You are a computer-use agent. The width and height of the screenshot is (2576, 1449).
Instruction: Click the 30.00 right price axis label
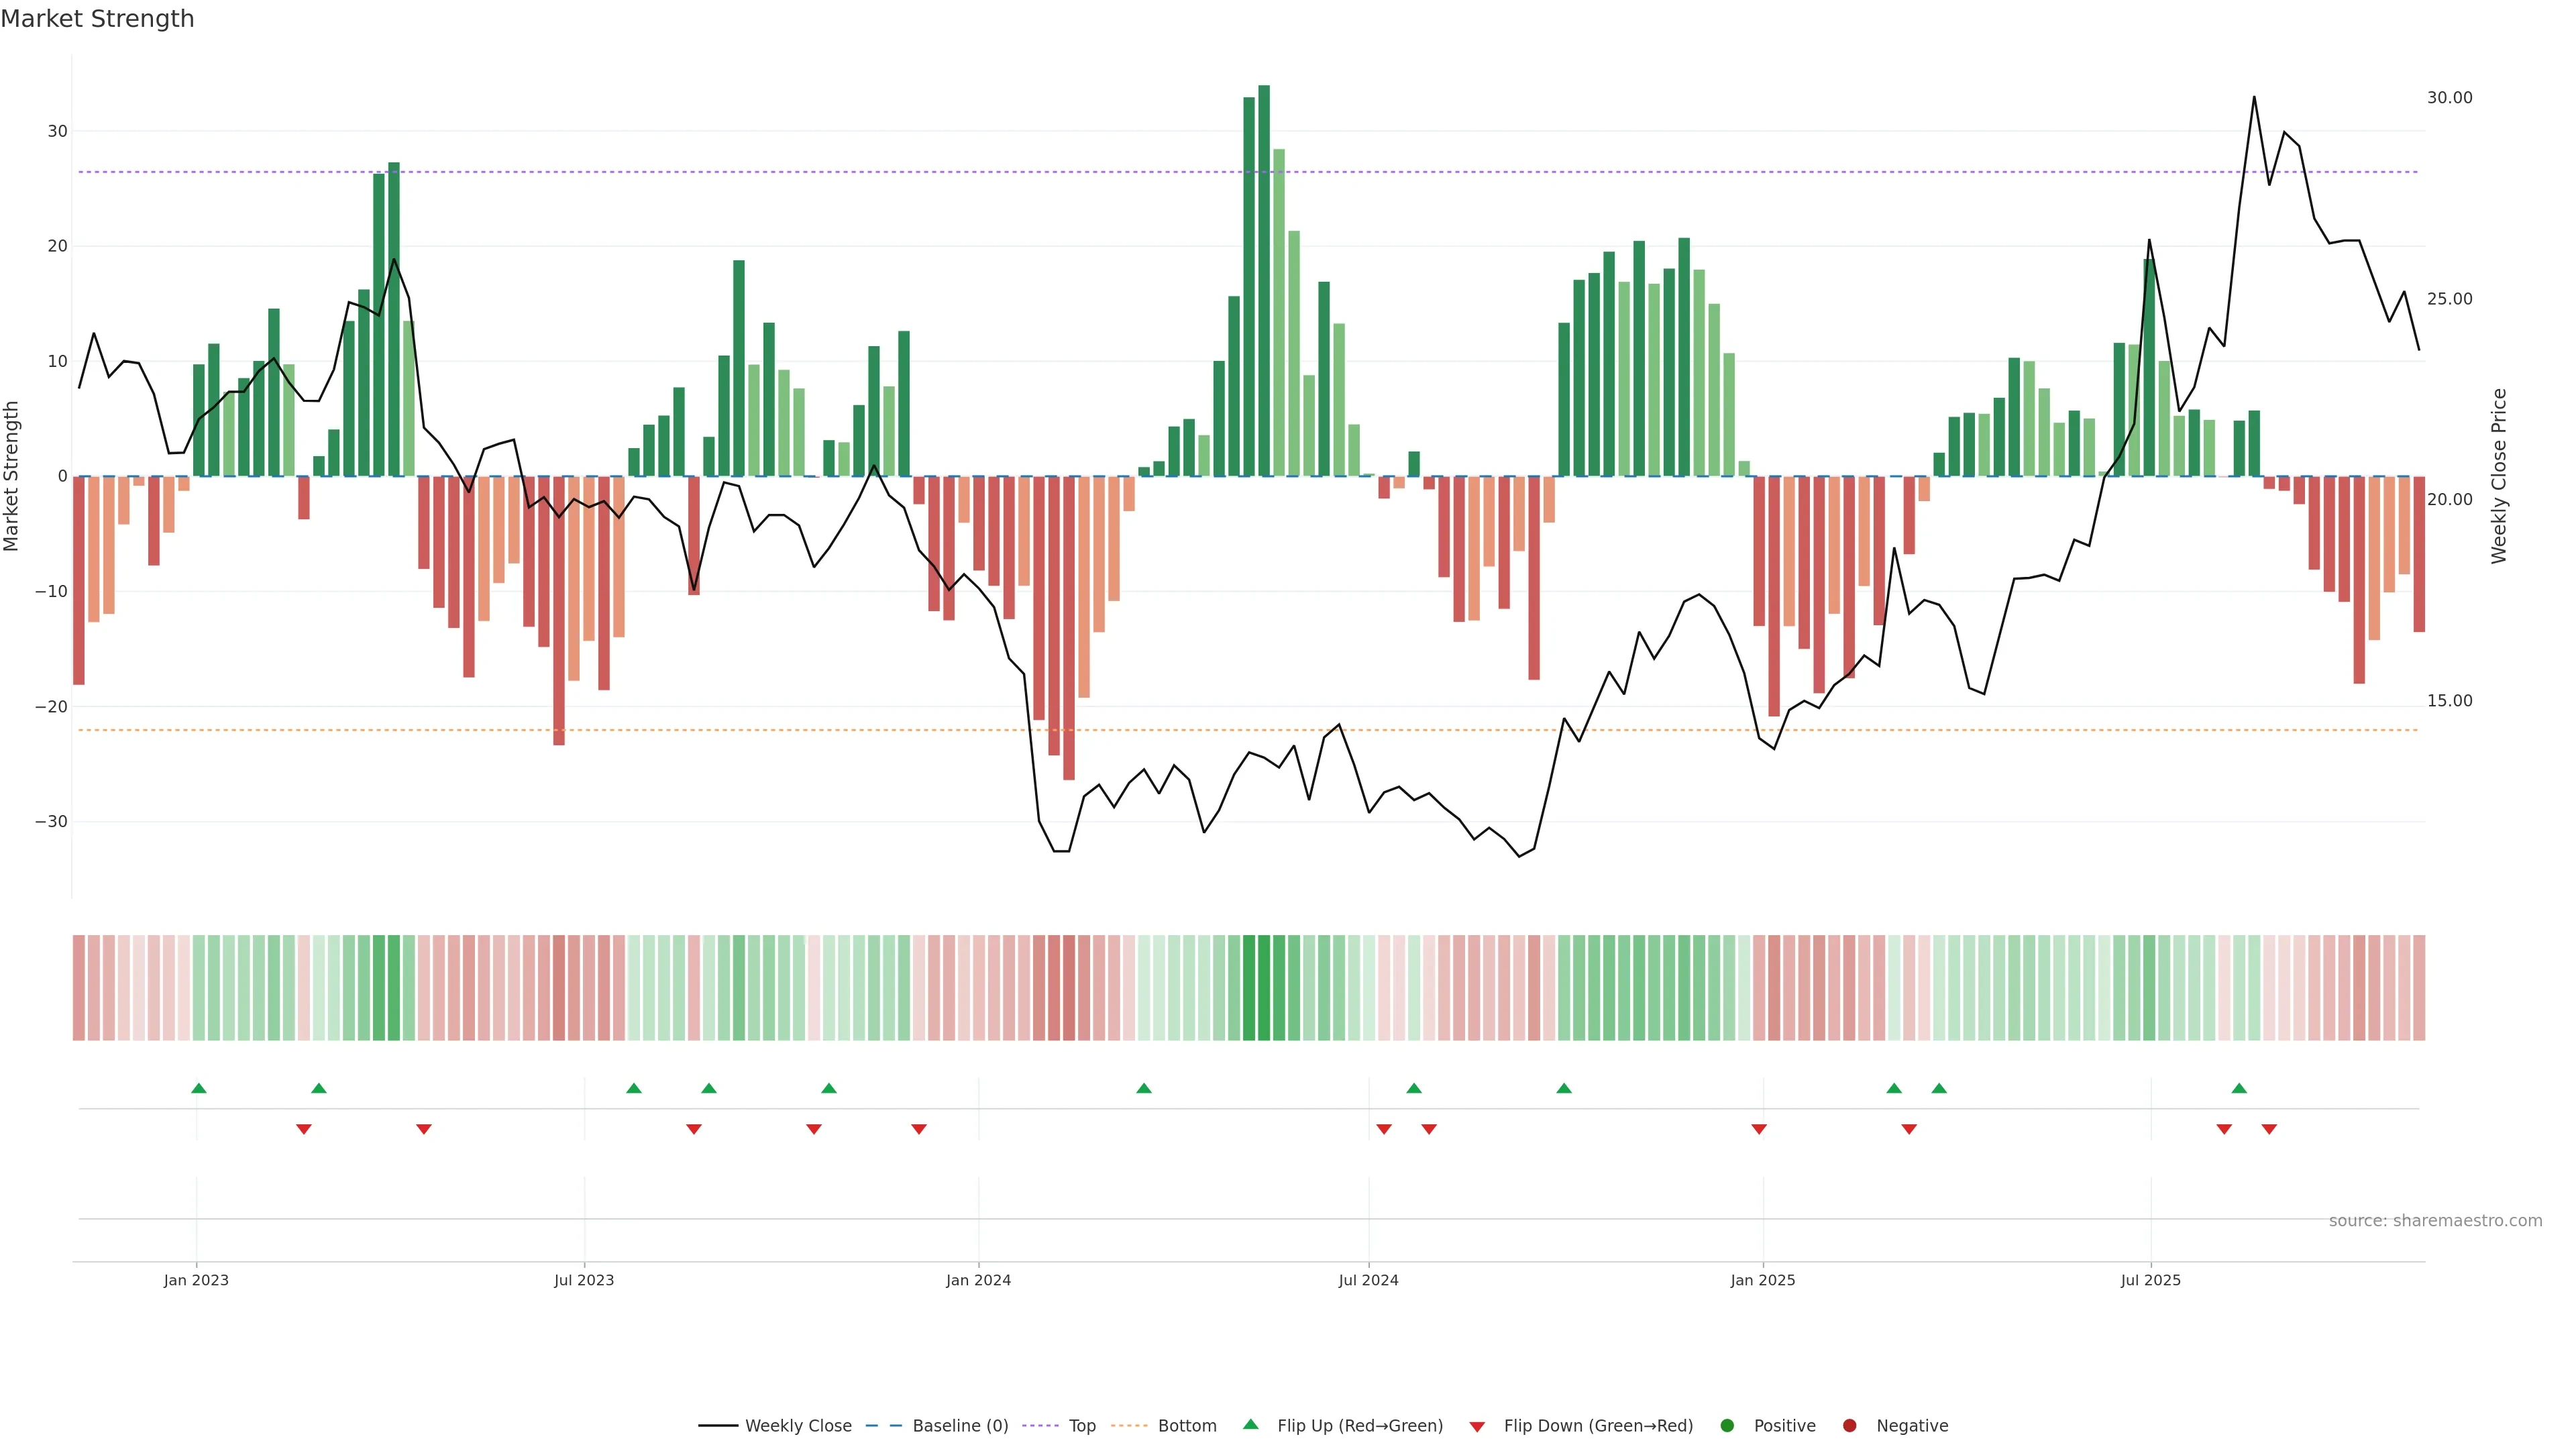coord(2449,98)
